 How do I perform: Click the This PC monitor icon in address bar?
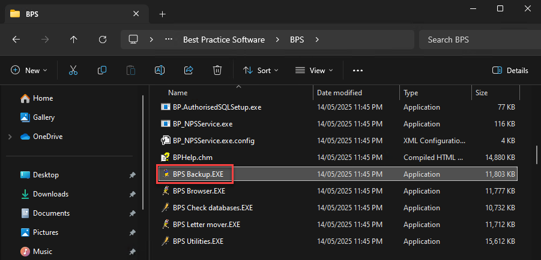(133, 40)
